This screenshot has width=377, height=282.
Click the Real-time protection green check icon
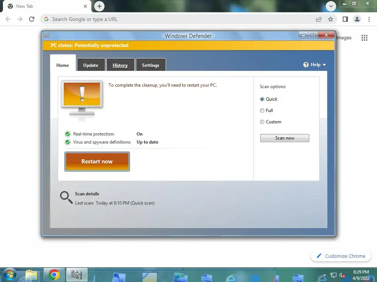68,134
